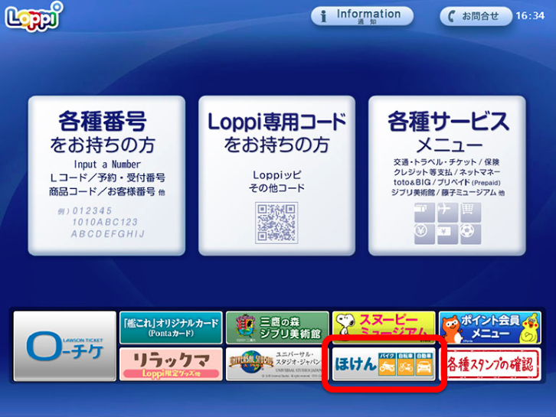Tap the 自動車 car icon in ほけん
This screenshot has width=556, height=417.
424,364
